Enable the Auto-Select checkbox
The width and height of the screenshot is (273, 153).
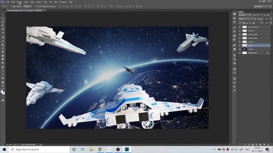pos(11,6)
